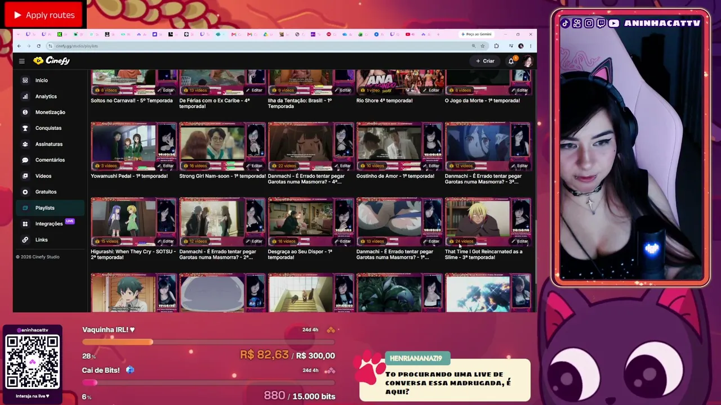Open the profile avatar menu

tap(528, 61)
